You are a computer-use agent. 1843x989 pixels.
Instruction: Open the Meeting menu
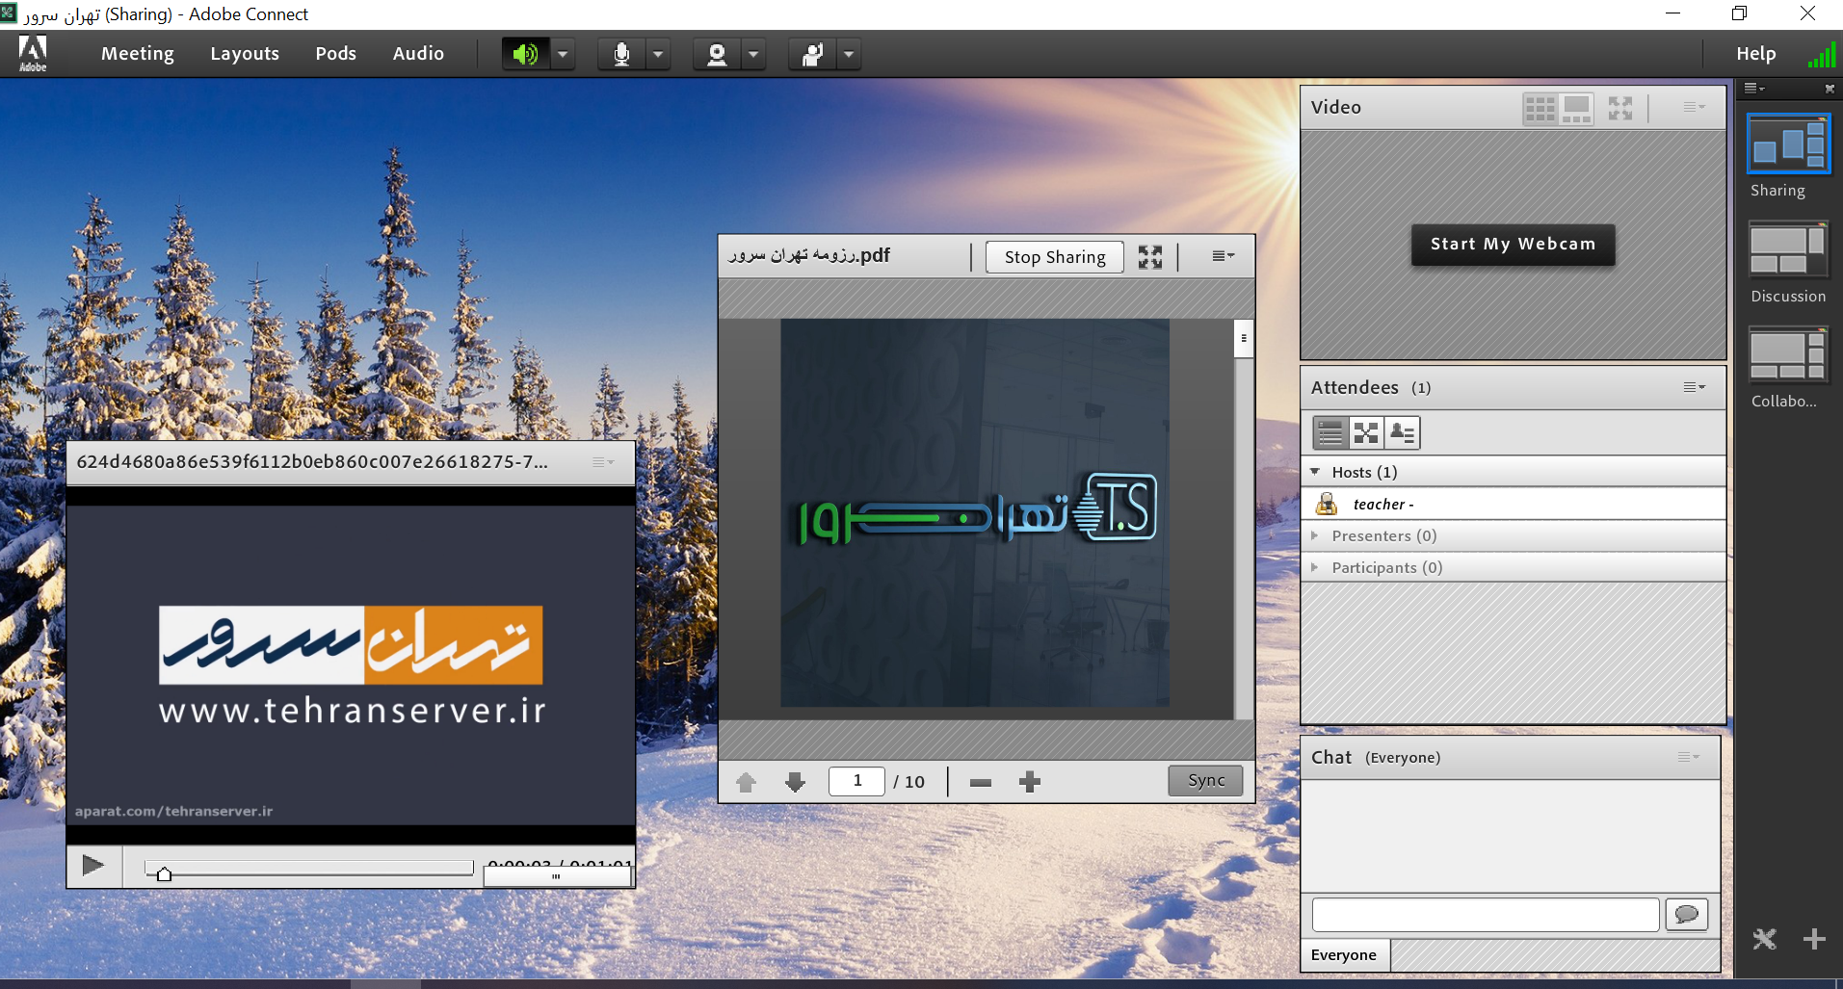138,54
